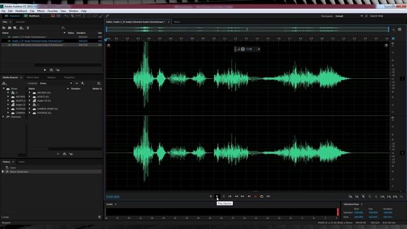Switch to the Effects Rack tab
Screen dimensions: 407x229
point(32,78)
